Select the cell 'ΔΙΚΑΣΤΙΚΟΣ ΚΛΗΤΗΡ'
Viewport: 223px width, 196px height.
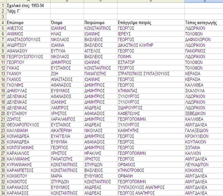[x=151, y=45]
